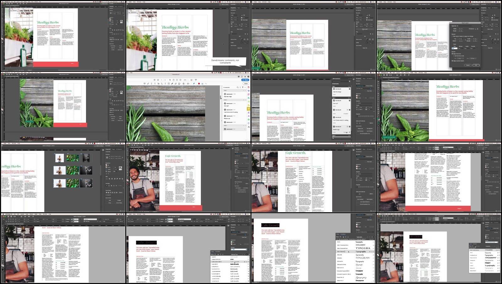Open the zoom percentage dropdown in Acrobat

tap(186, 80)
